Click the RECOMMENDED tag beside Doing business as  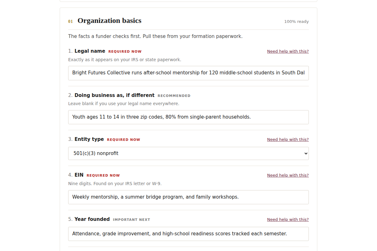(x=174, y=96)
